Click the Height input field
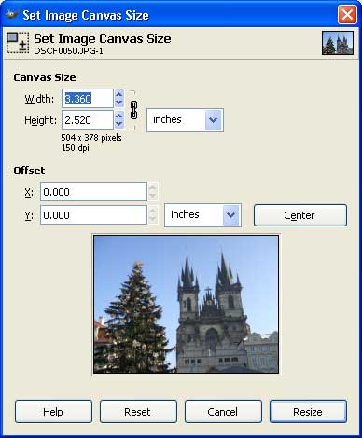 (x=88, y=120)
